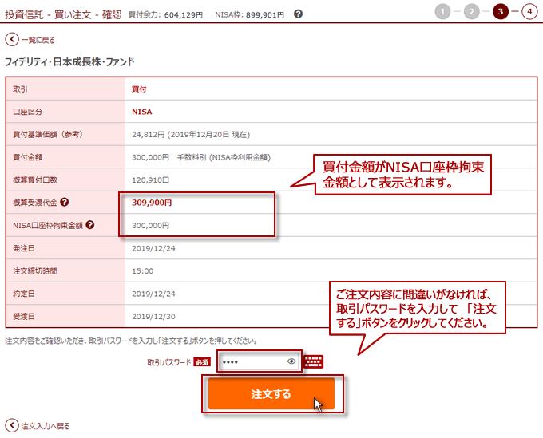Click the 300,000円 NISA口座枠拘束金額 value
Image resolution: width=543 pixels, height=438 pixels.
tap(150, 226)
